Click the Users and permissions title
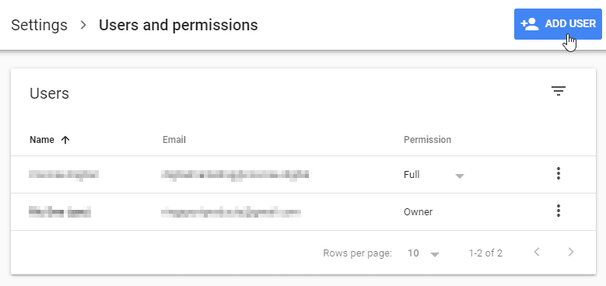Viewport: 606px width, 286px height. 178,26
